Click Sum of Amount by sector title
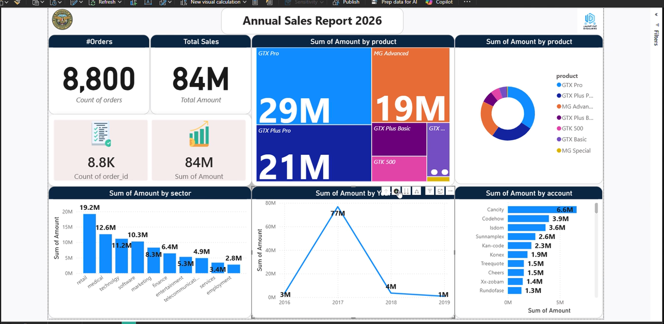Viewport: 664px width, 324px height. tap(150, 193)
